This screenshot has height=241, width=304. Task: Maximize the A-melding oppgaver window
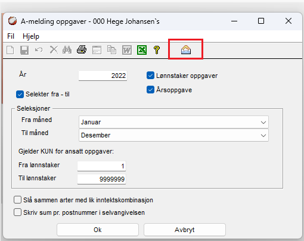[261, 21]
